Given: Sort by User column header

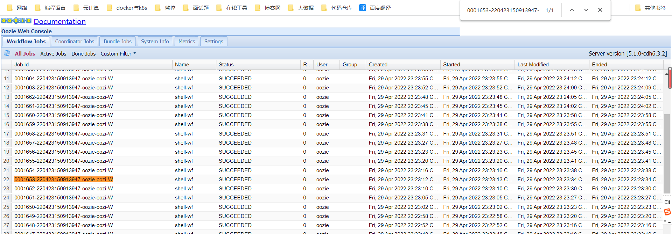Looking at the screenshot, I should click(326, 64).
